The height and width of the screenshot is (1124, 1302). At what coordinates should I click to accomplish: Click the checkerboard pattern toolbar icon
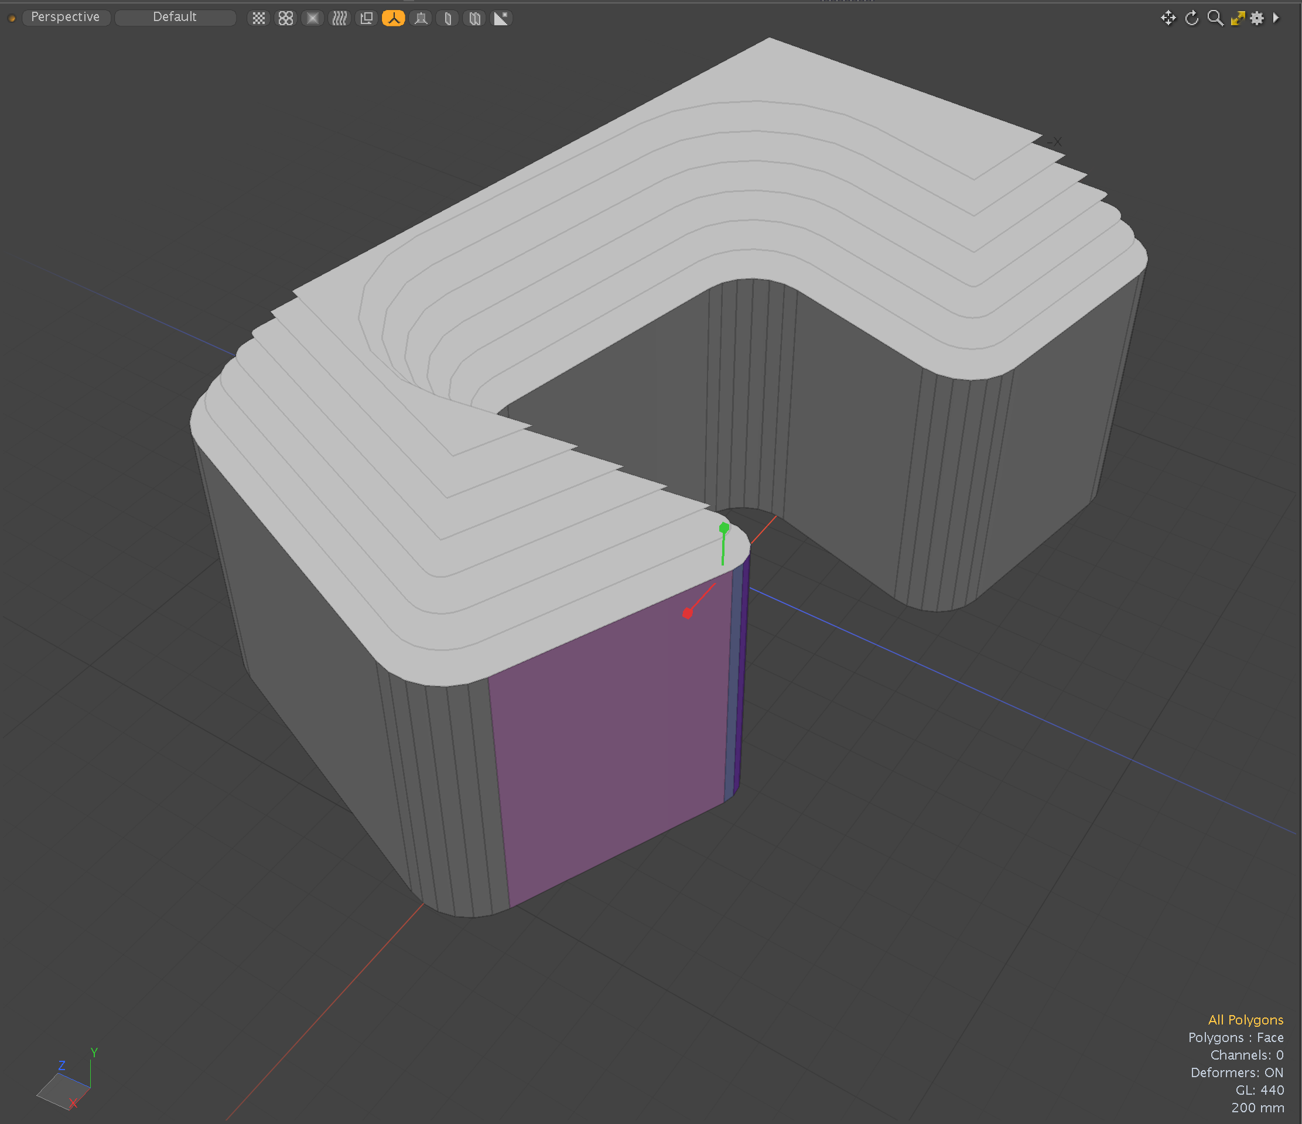pos(258,18)
